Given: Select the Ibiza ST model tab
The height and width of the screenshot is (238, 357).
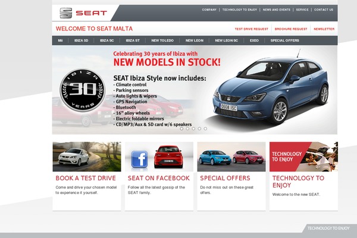Looking at the screenshot, I should click(x=133, y=40).
